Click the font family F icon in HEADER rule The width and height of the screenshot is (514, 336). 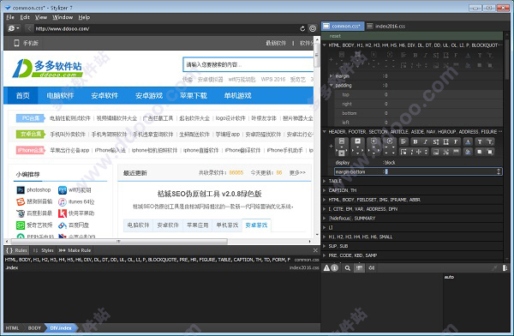(x=456, y=141)
